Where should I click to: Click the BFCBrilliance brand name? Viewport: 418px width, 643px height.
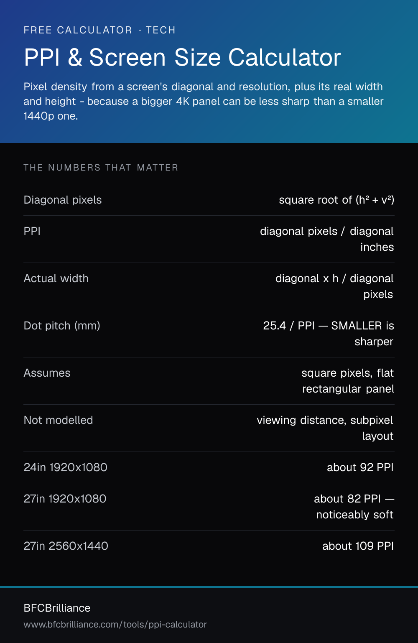pyautogui.click(x=57, y=608)
